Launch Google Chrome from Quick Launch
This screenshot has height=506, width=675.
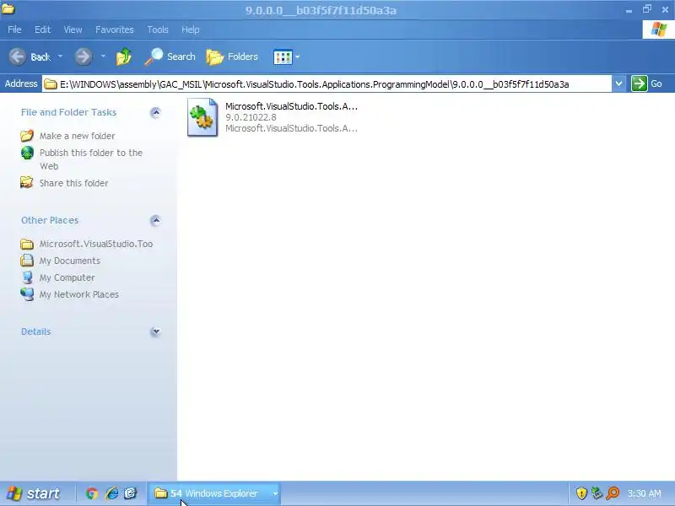pyautogui.click(x=92, y=493)
